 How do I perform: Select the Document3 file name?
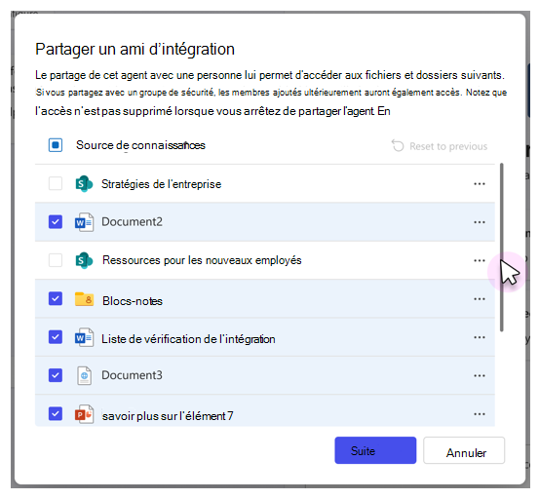click(x=132, y=375)
